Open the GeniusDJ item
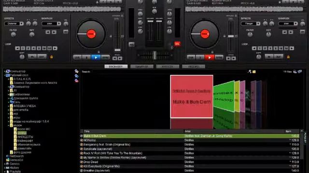 16,160
